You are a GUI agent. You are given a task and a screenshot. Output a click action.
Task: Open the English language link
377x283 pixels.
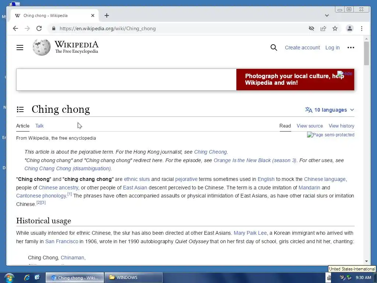266,179
